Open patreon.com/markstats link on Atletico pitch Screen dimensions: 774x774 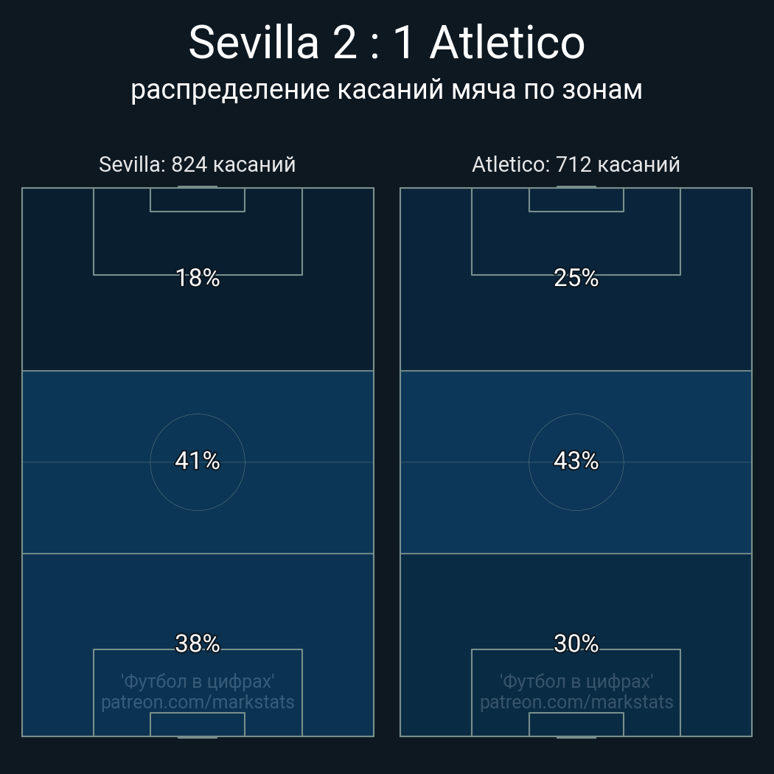pyautogui.click(x=576, y=702)
